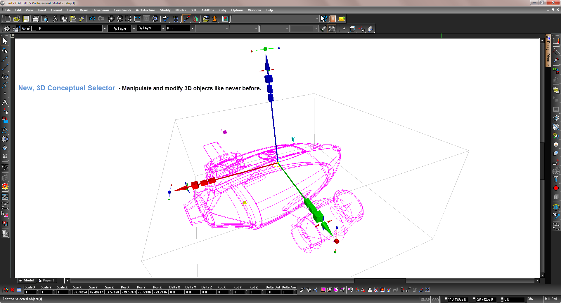Click the red cross icon in the right toolbar
The width and height of the screenshot is (561, 303).
(x=556, y=188)
